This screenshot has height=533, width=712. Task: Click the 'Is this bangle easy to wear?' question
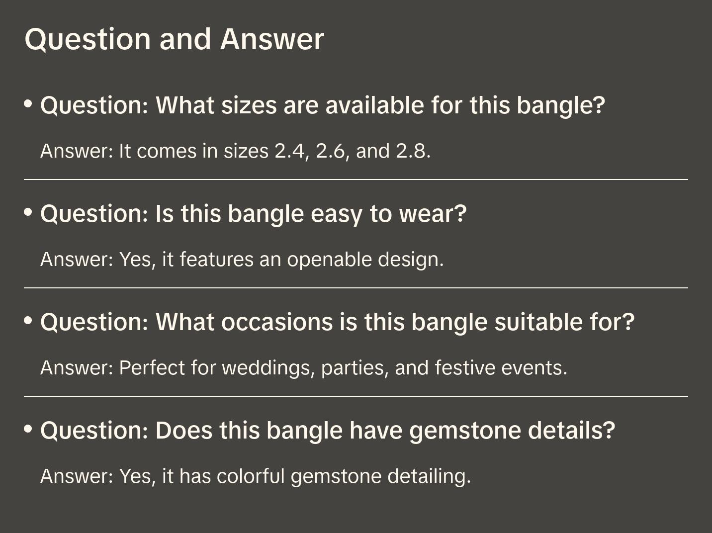(x=253, y=214)
